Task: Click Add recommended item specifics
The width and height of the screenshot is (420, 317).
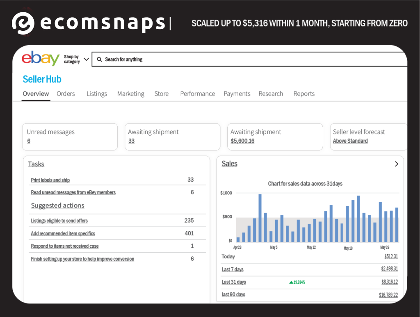Action: 63,233
